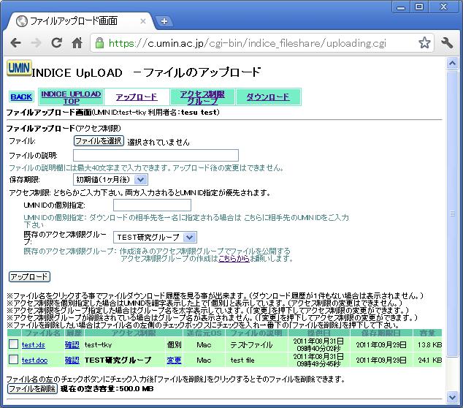Click the アップロード submit button
This screenshot has width=463, height=408.
pos(29,277)
